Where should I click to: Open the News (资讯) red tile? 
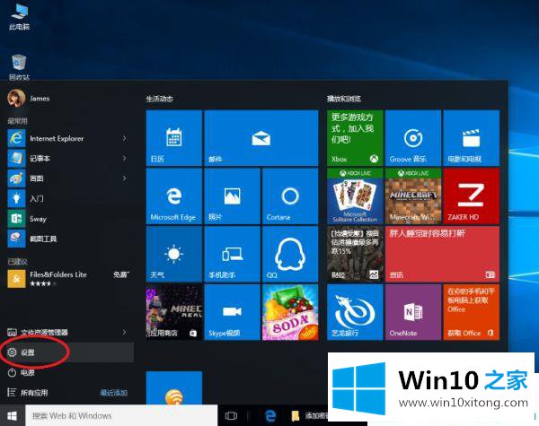tap(442, 254)
